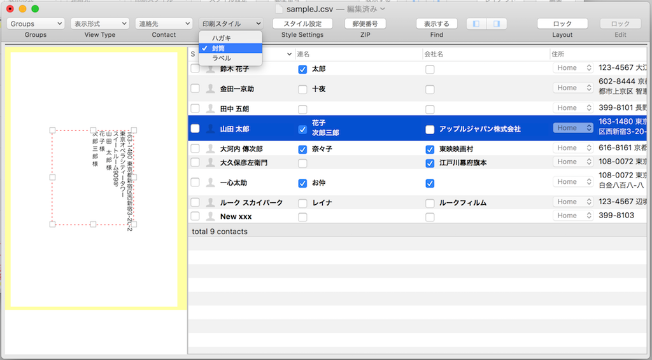Click the right layout panel toggle icon

[x=495, y=24]
